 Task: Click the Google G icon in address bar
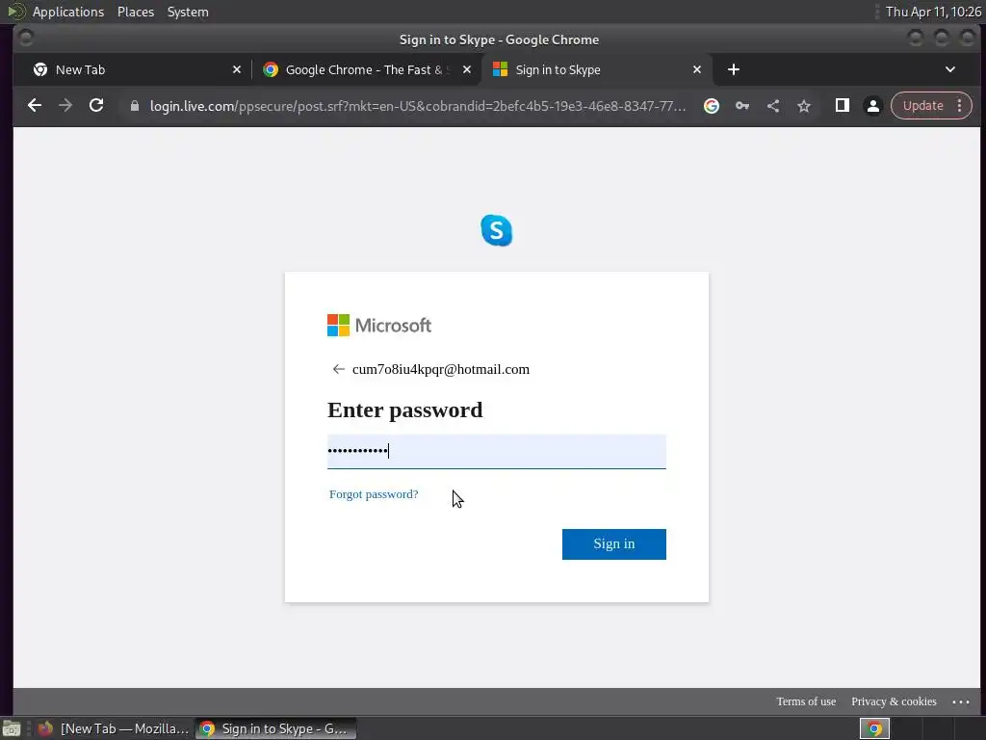pos(712,106)
